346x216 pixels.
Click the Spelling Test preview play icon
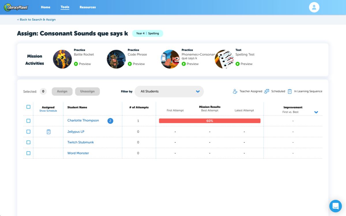pos(237,64)
